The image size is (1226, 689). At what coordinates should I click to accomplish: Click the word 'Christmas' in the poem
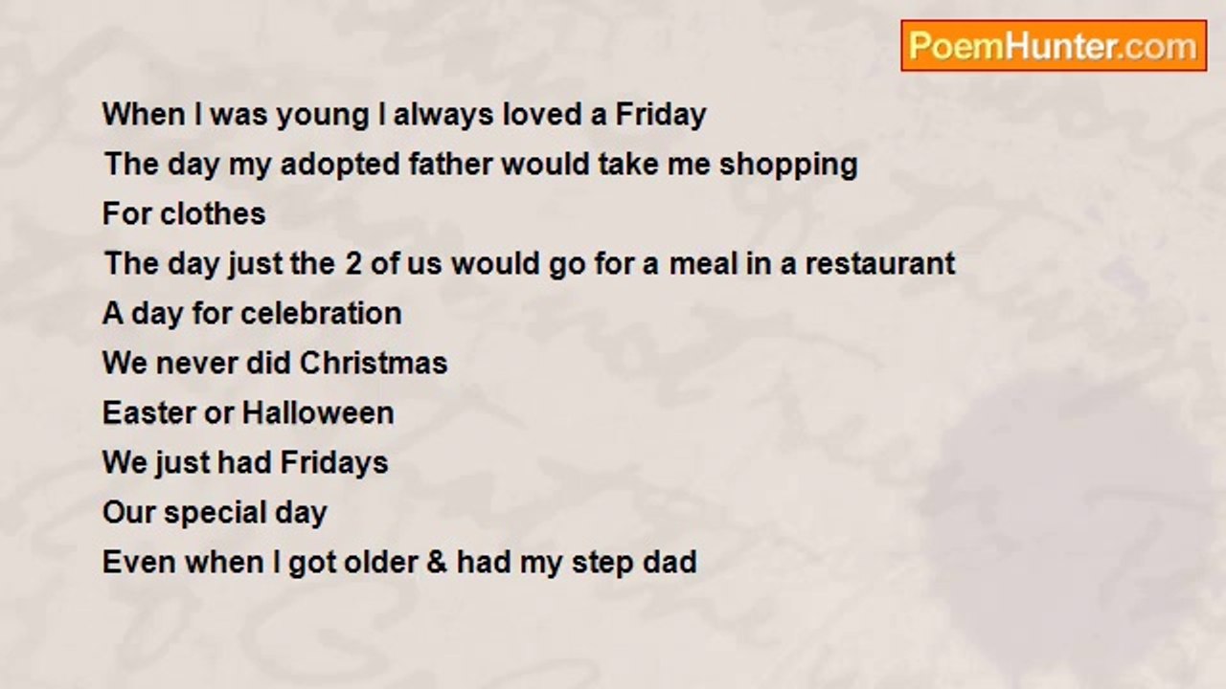[374, 363]
